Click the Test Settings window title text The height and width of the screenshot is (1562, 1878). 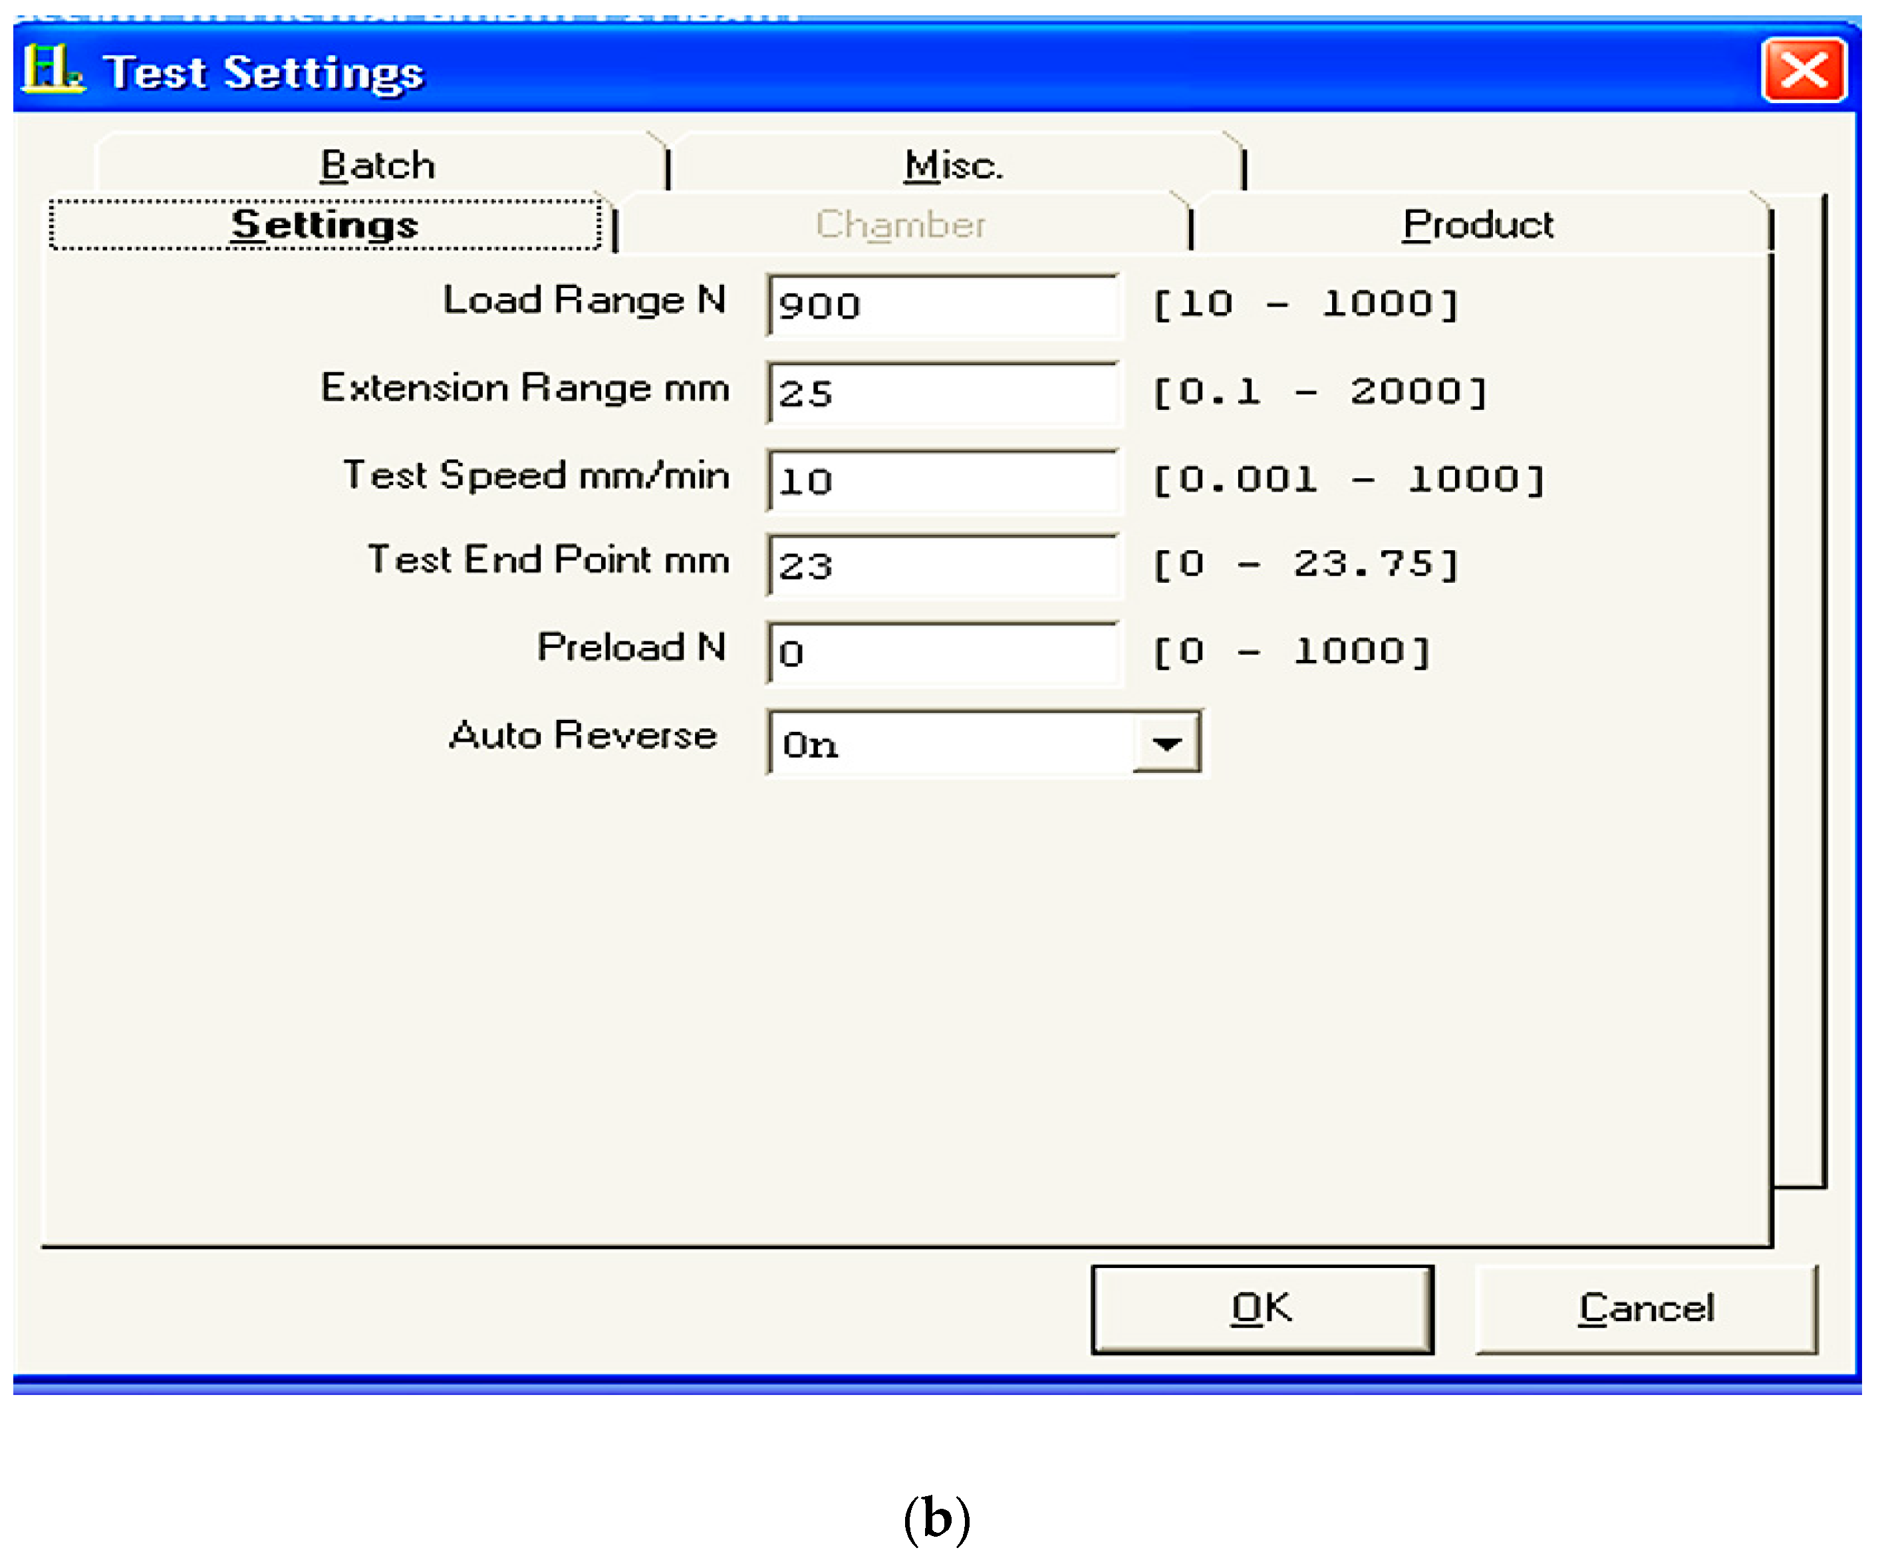tap(263, 72)
